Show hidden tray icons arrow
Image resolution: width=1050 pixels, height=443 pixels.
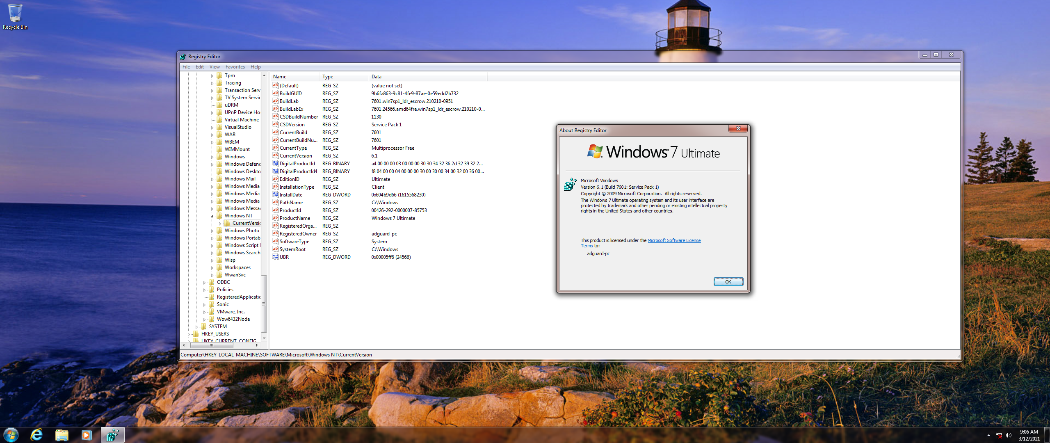coord(988,435)
